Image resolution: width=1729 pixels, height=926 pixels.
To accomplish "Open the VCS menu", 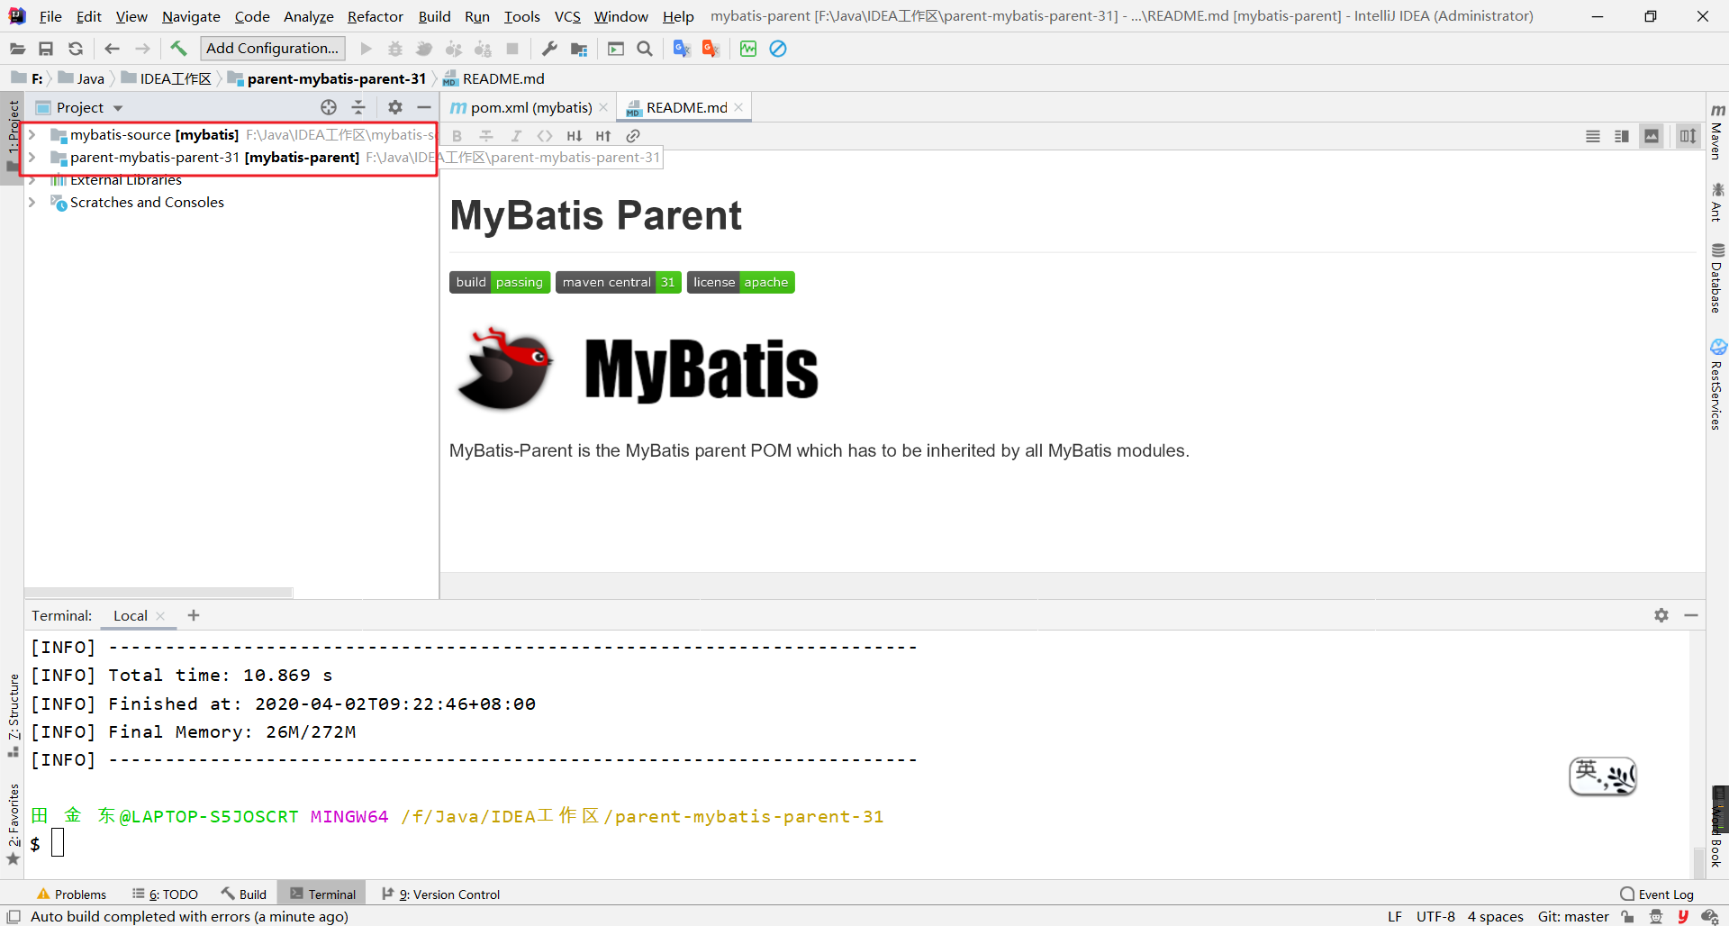I will (x=567, y=16).
